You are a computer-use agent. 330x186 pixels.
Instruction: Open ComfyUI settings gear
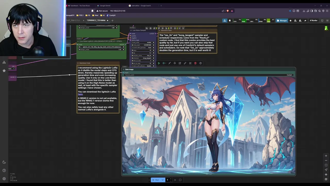[4, 179]
